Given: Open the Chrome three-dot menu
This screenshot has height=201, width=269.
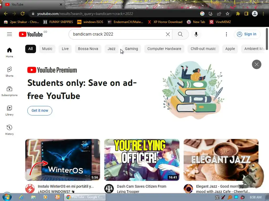Looking at the screenshot, I should 263,14.
